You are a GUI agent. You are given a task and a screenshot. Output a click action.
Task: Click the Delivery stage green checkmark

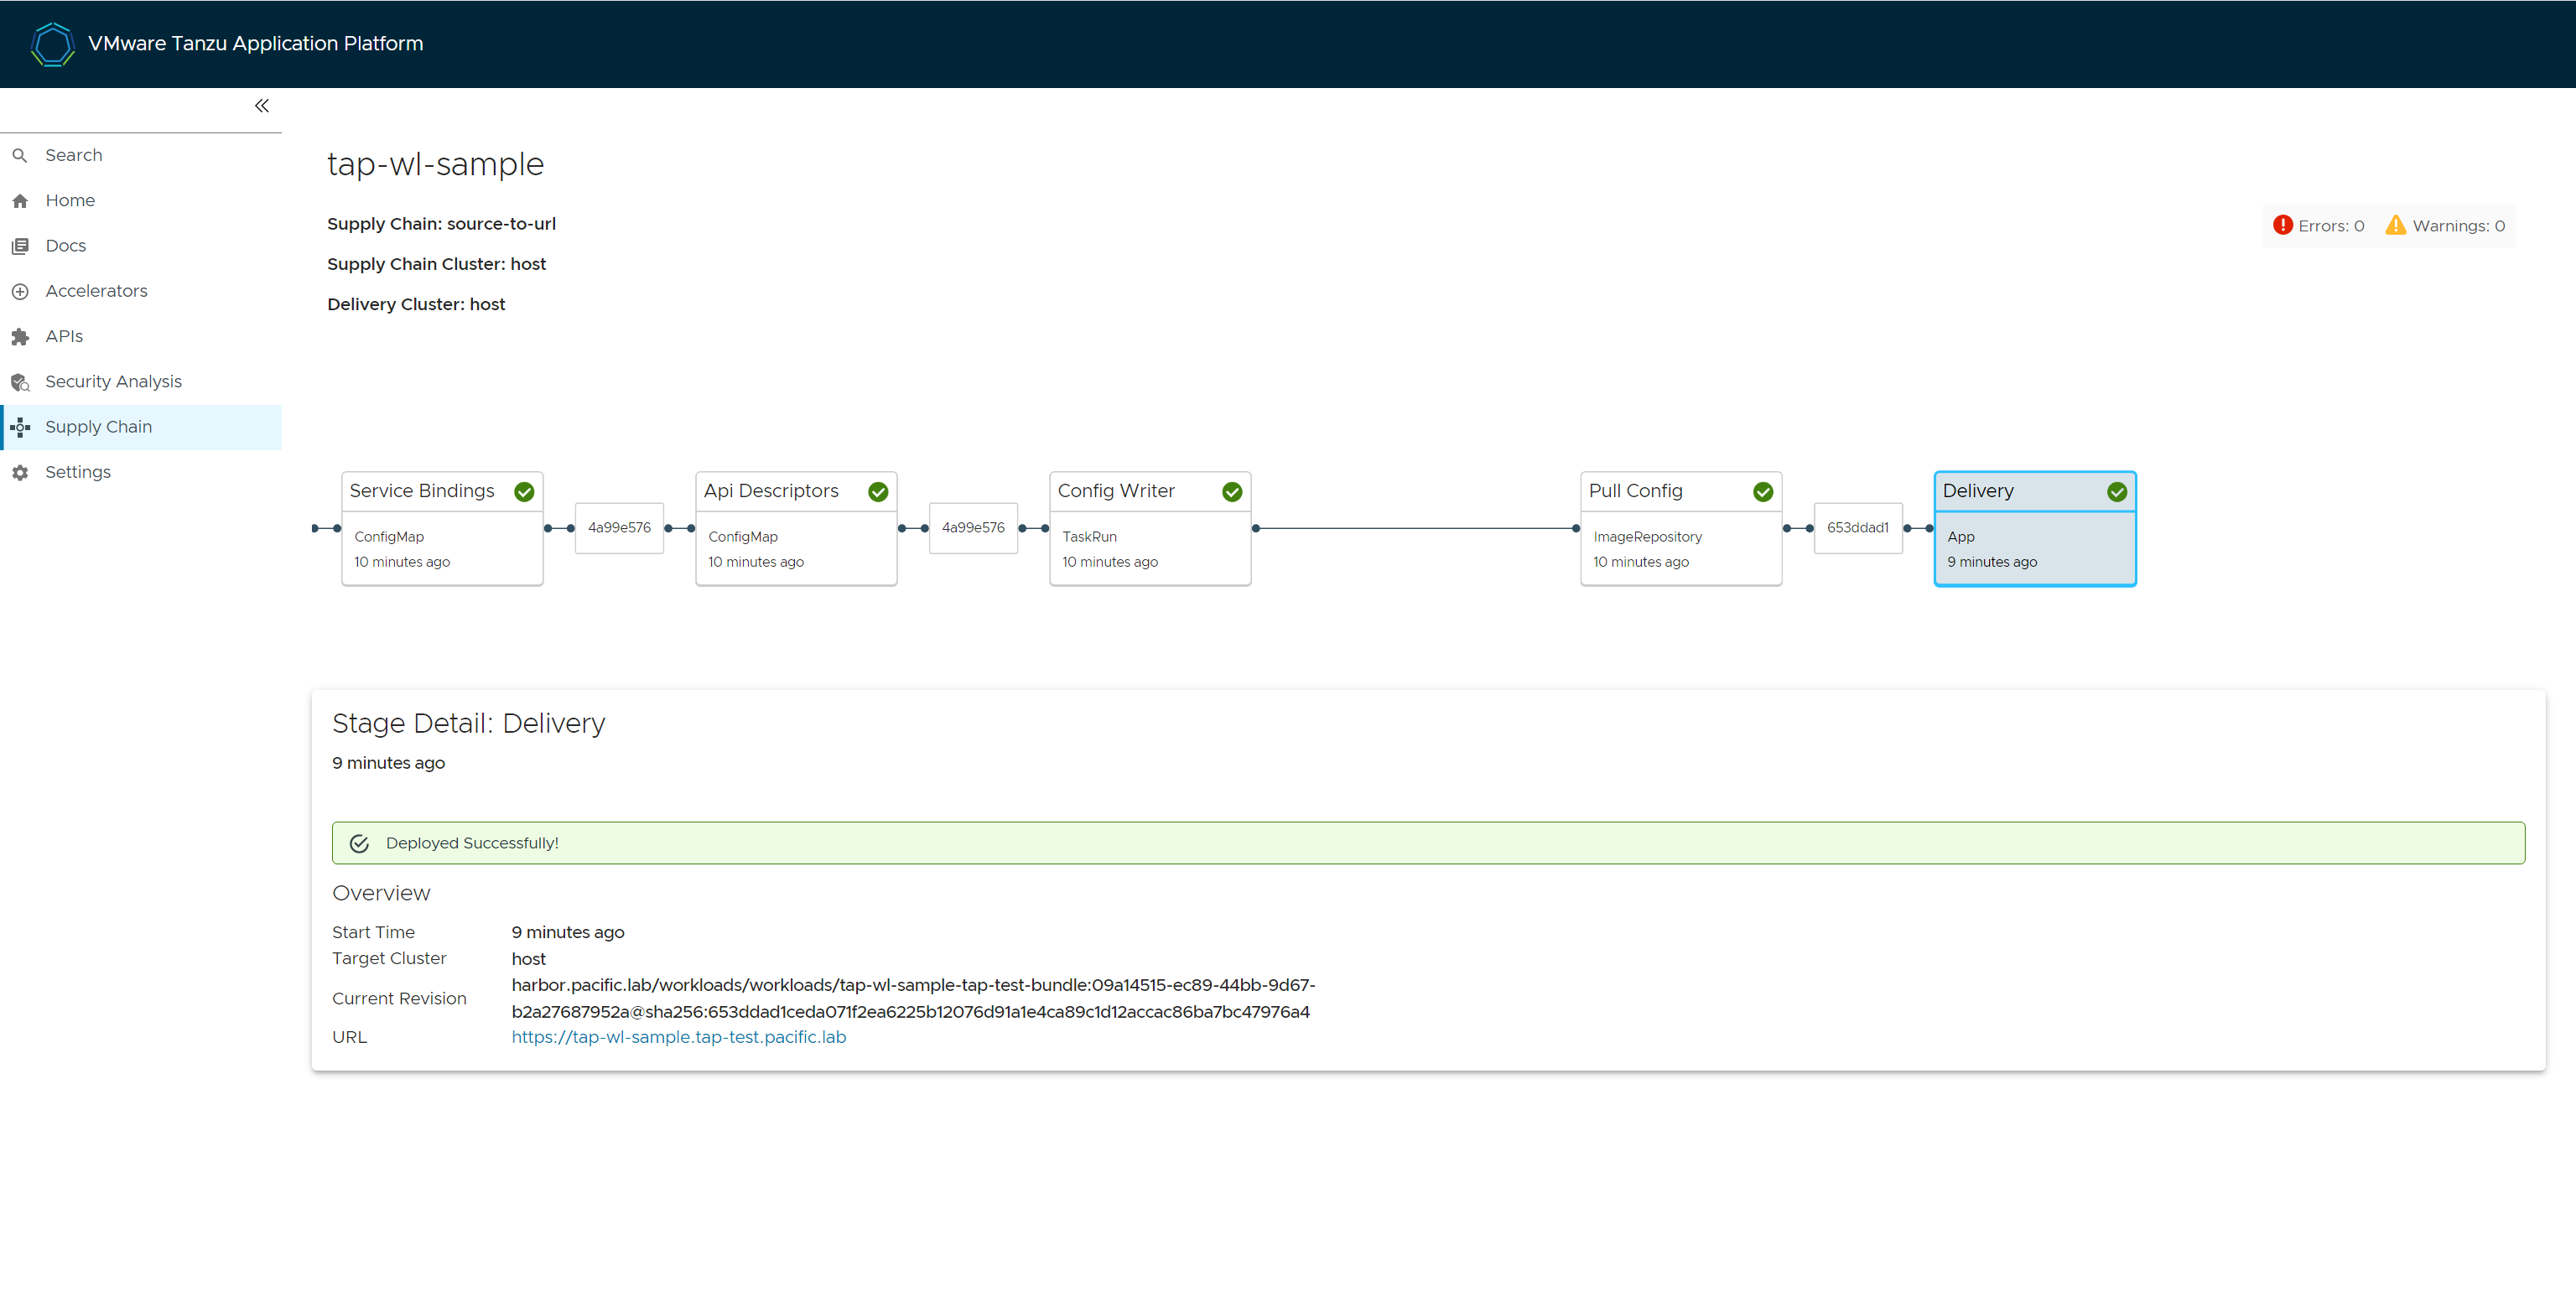[2116, 491]
